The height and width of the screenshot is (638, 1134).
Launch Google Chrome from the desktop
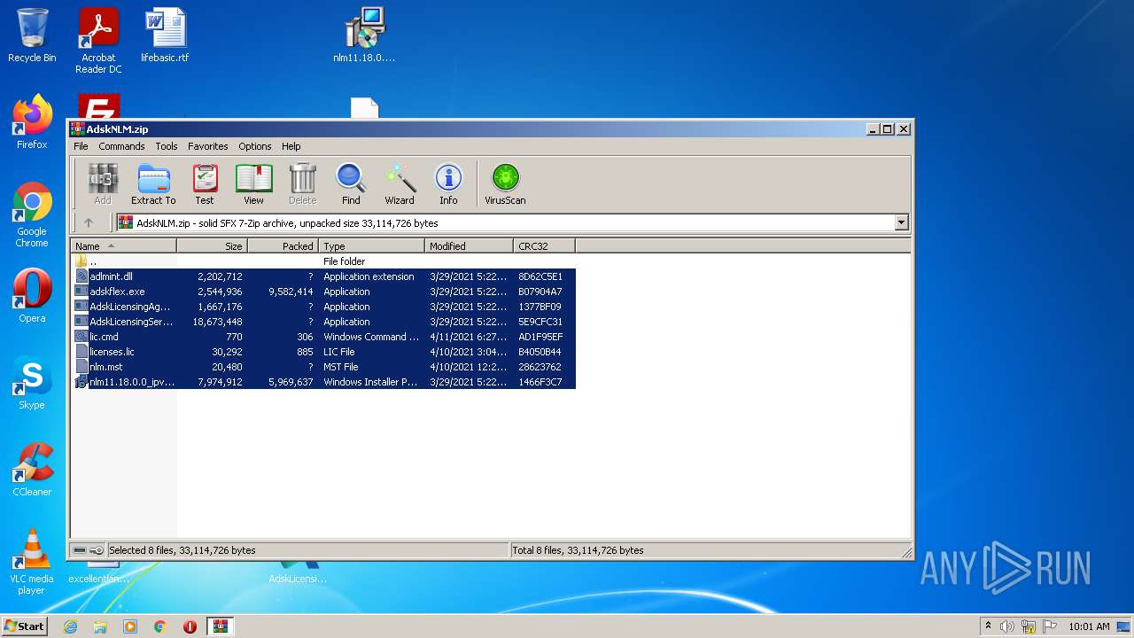[x=32, y=215]
